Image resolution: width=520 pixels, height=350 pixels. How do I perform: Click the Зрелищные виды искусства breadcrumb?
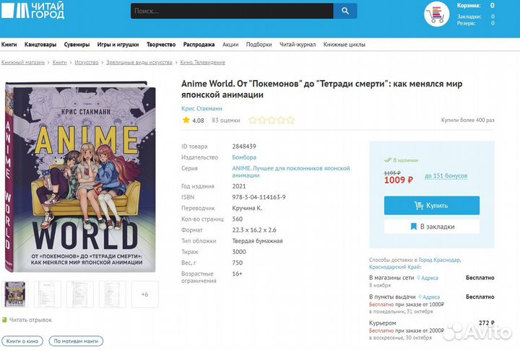point(139,62)
